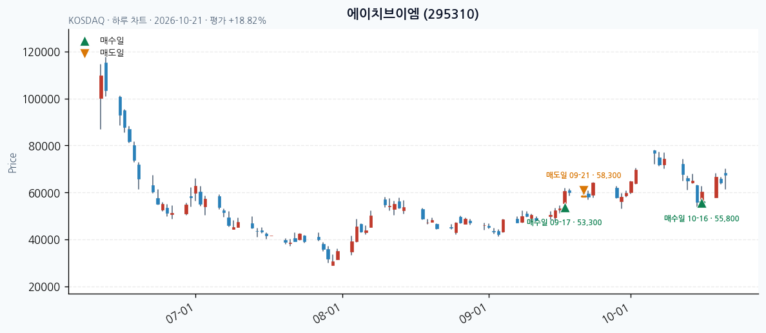Click the orange triangle icon in legend
766x333 pixels.
pyautogui.click(x=84, y=53)
